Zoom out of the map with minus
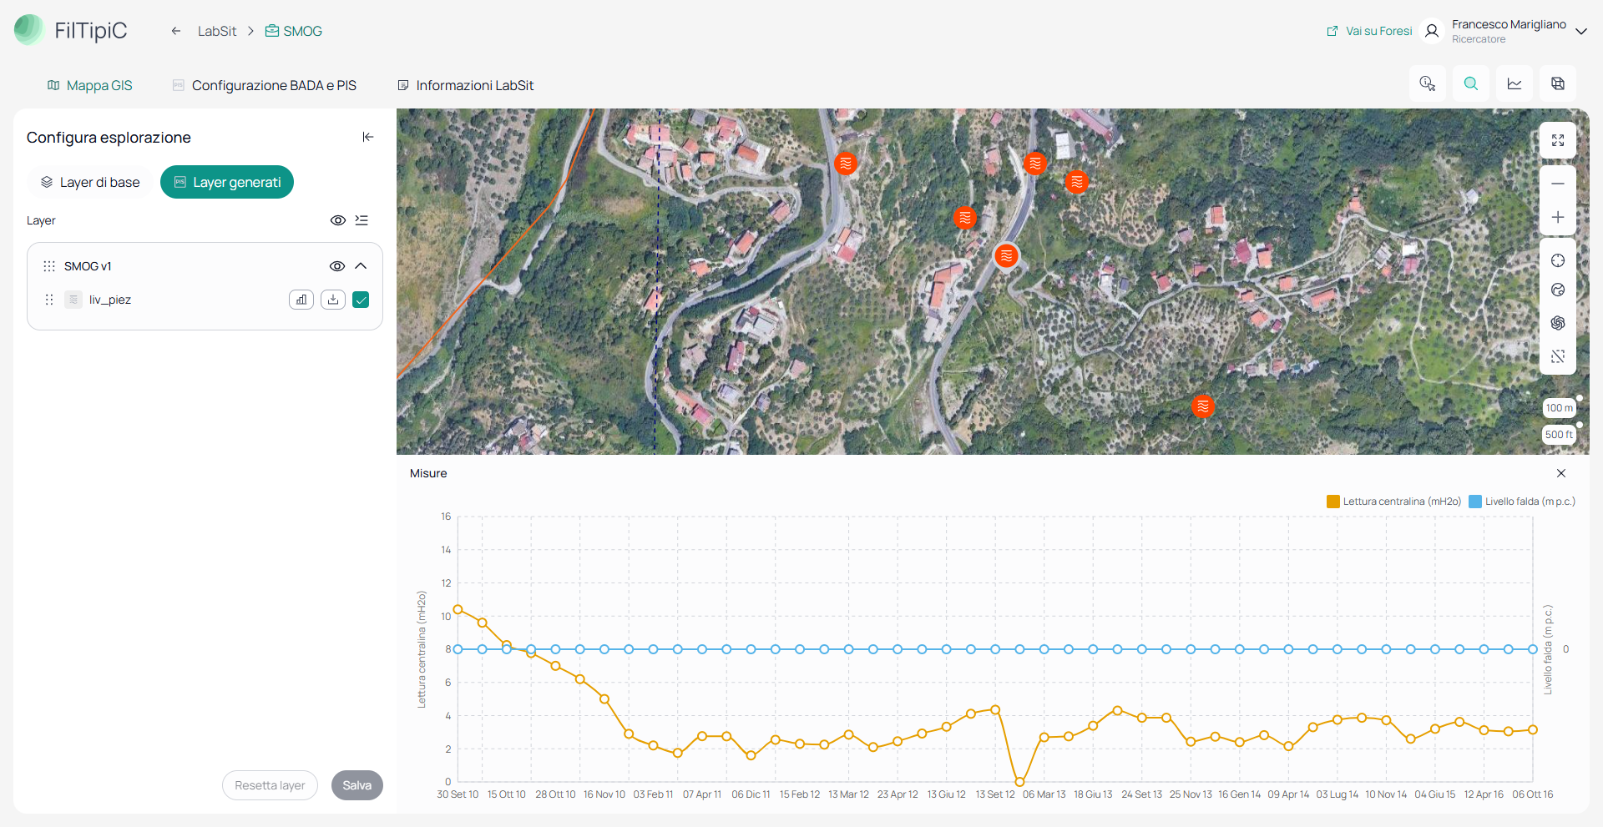The height and width of the screenshot is (827, 1603). 1558,184
